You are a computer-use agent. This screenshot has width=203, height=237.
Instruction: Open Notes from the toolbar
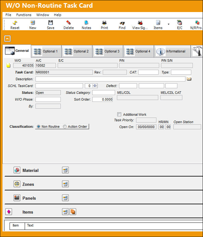86,25
